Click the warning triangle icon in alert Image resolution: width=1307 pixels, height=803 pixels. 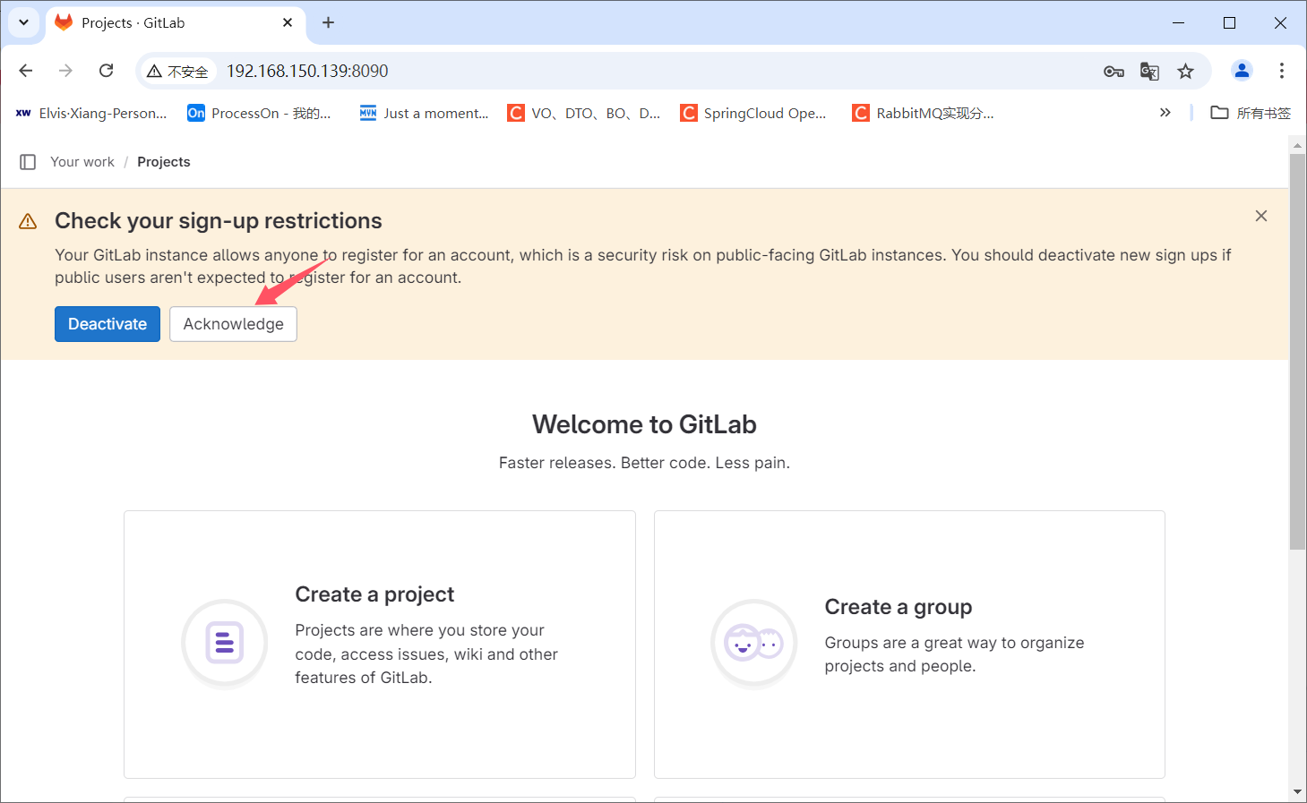click(x=28, y=221)
